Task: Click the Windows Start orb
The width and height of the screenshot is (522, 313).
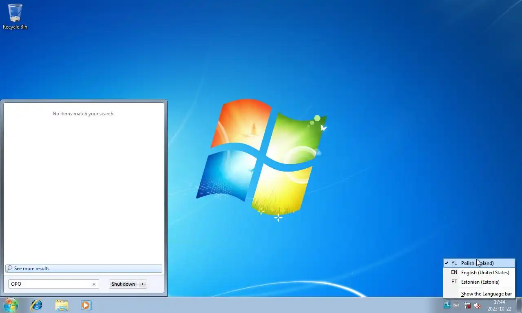Action: point(11,305)
